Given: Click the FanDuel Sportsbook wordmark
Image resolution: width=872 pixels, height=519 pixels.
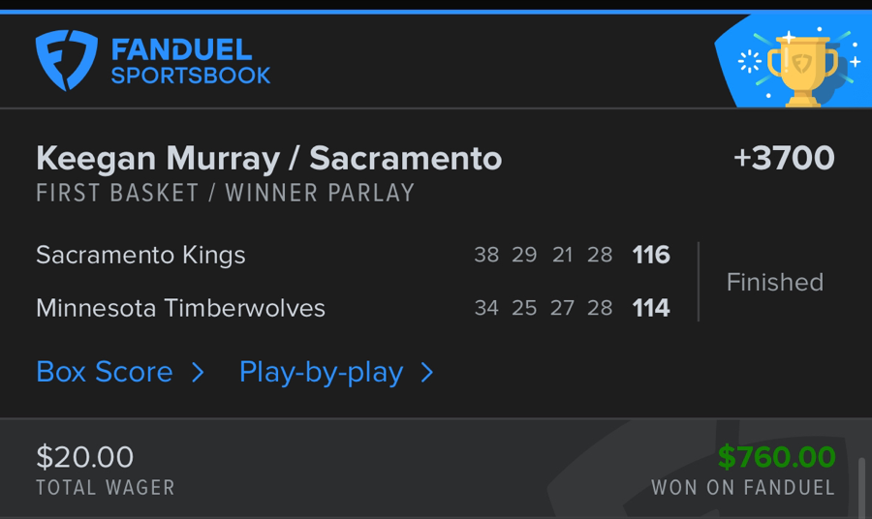Looking at the screenshot, I should pyautogui.click(x=190, y=62).
